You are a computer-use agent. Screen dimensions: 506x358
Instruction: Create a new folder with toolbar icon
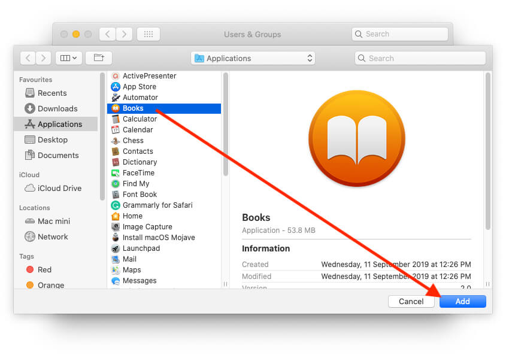point(99,58)
